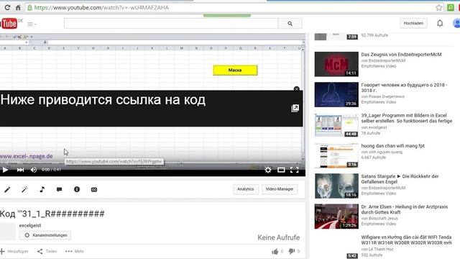Click Hinzufügen add to playlist
Screen dimensions: 460x259
click(14, 251)
